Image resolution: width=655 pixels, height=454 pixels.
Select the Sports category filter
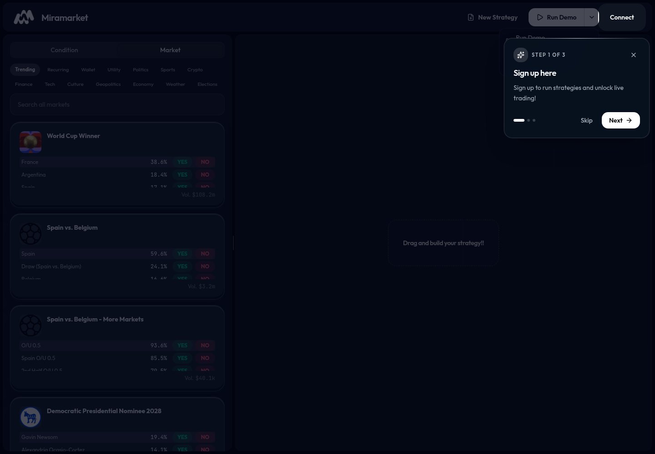coord(168,69)
